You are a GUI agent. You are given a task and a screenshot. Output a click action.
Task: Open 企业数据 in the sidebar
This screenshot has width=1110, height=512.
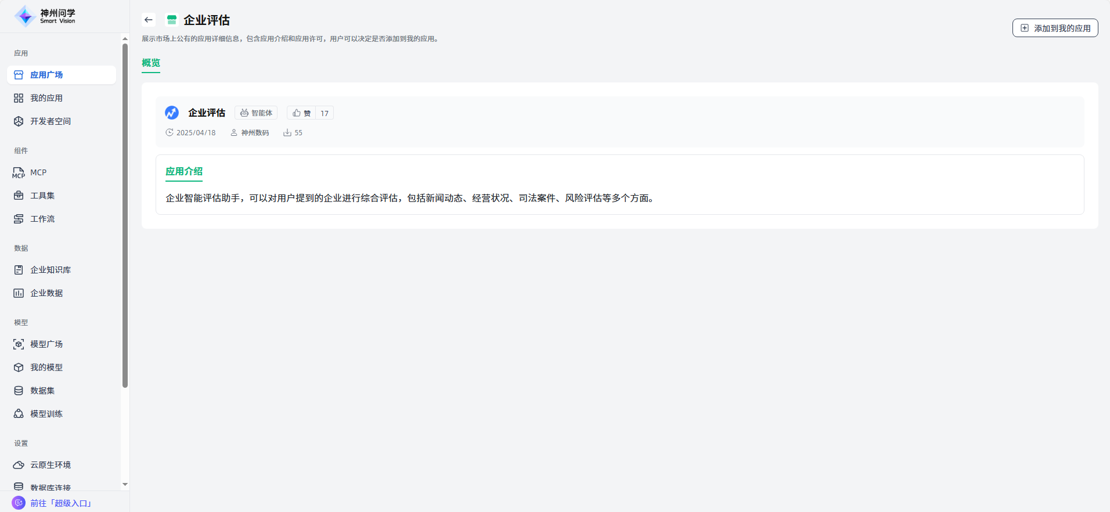[x=46, y=293]
